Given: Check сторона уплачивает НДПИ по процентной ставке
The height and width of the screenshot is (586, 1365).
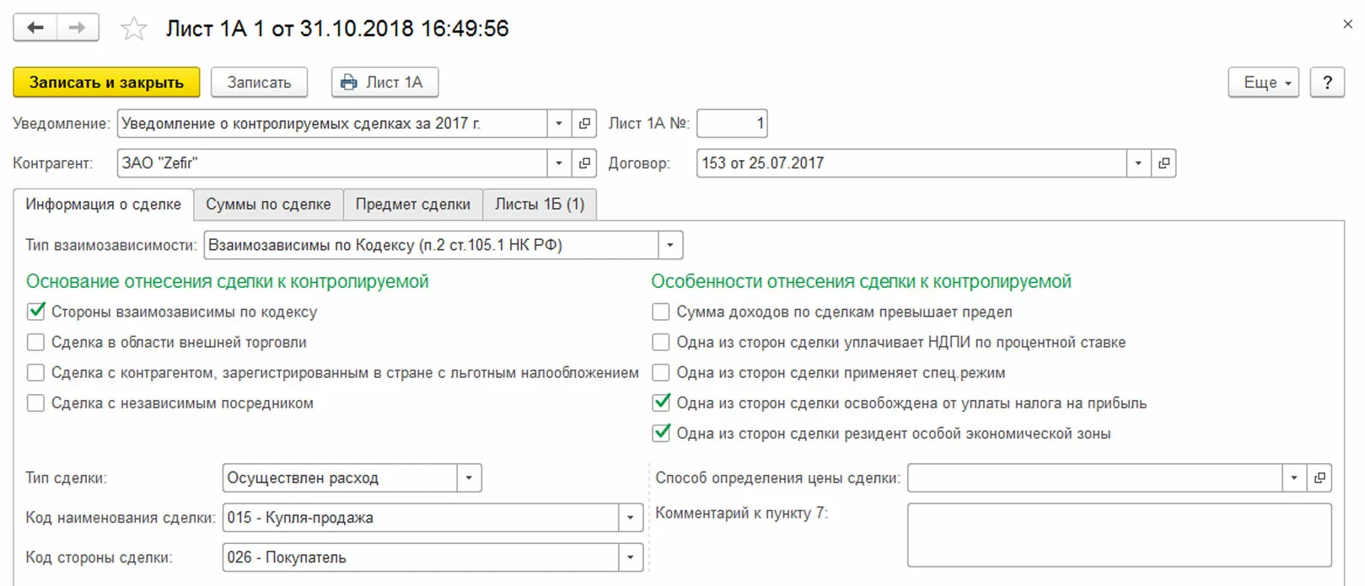Looking at the screenshot, I should [661, 342].
